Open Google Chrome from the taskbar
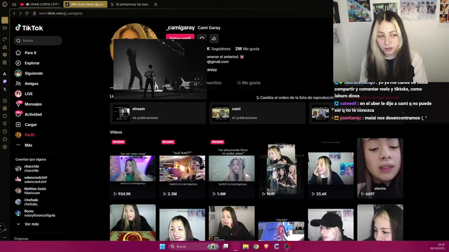449x252 pixels. (x=256, y=246)
